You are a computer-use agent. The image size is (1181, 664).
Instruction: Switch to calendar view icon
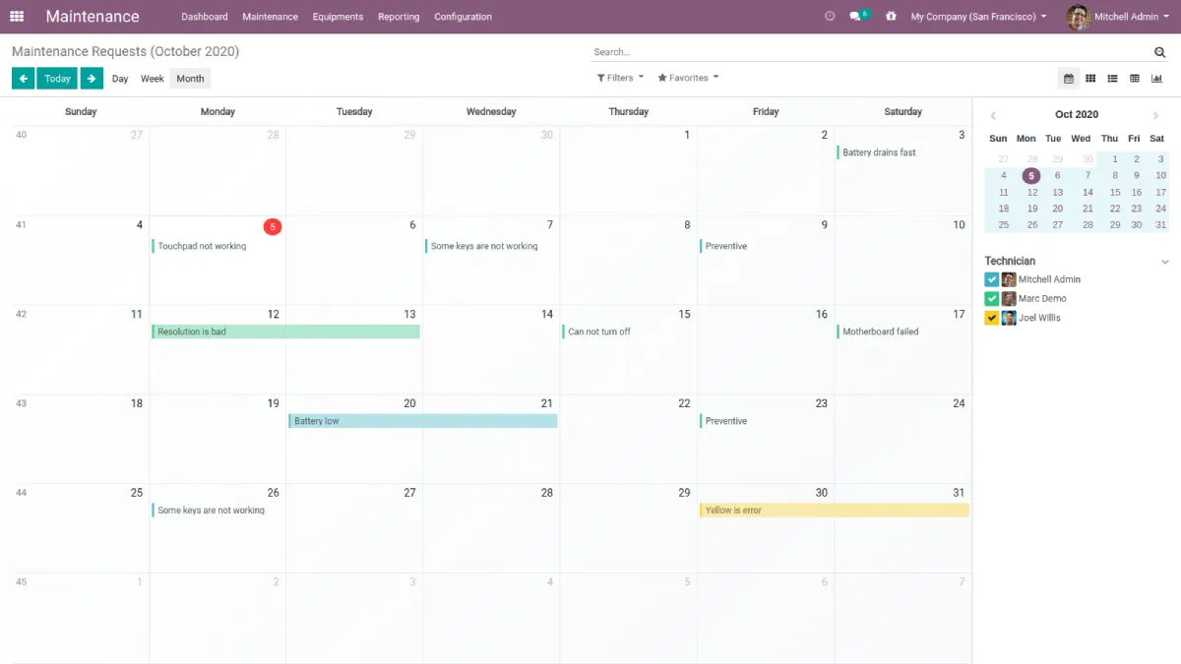pos(1069,79)
